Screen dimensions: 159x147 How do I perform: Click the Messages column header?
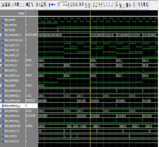(x=21, y=13)
